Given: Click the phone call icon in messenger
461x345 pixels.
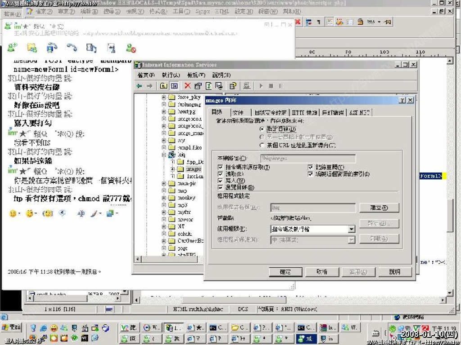Looking at the screenshot, I should [72, 47].
